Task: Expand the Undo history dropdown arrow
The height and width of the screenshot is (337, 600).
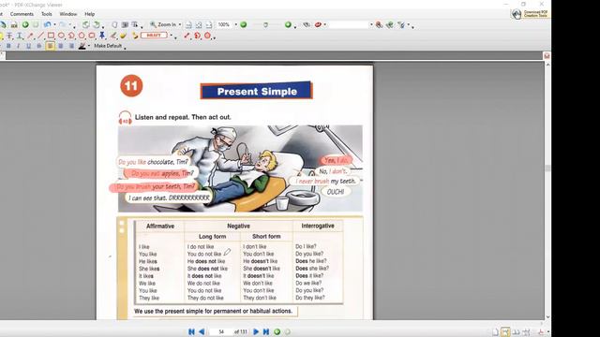Action: click(54, 25)
